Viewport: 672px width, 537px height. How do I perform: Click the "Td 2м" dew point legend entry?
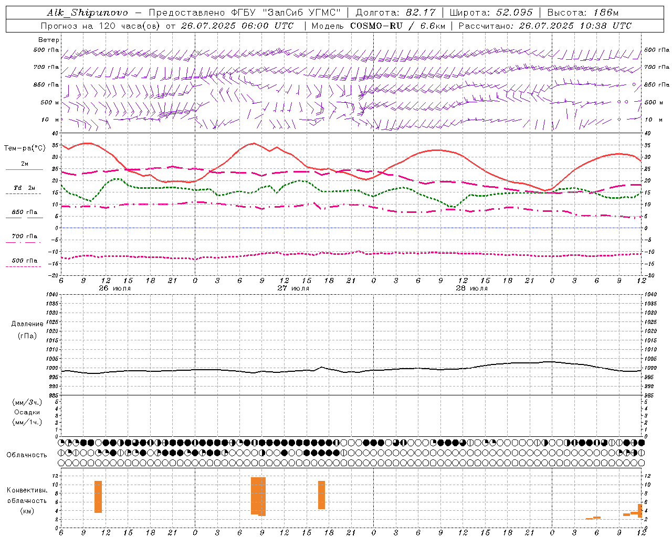click(25, 188)
